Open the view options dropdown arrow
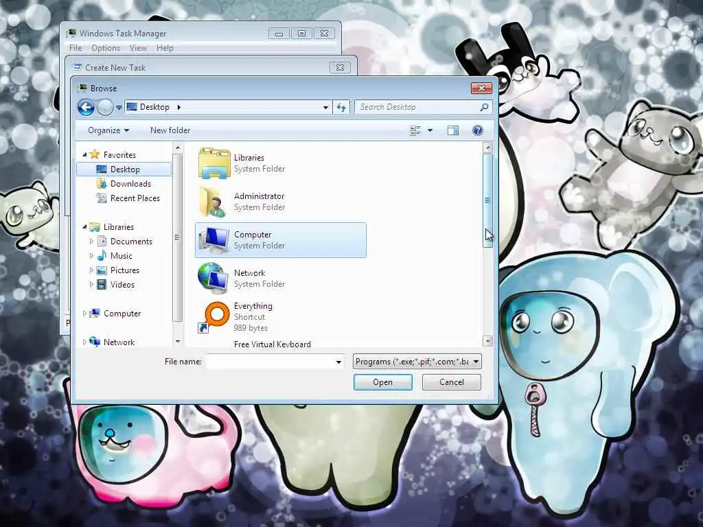Viewport: 703px width, 527px height. pos(430,130)
